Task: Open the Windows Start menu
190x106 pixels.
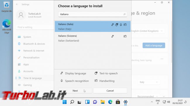Action: [x=65, y=102]
